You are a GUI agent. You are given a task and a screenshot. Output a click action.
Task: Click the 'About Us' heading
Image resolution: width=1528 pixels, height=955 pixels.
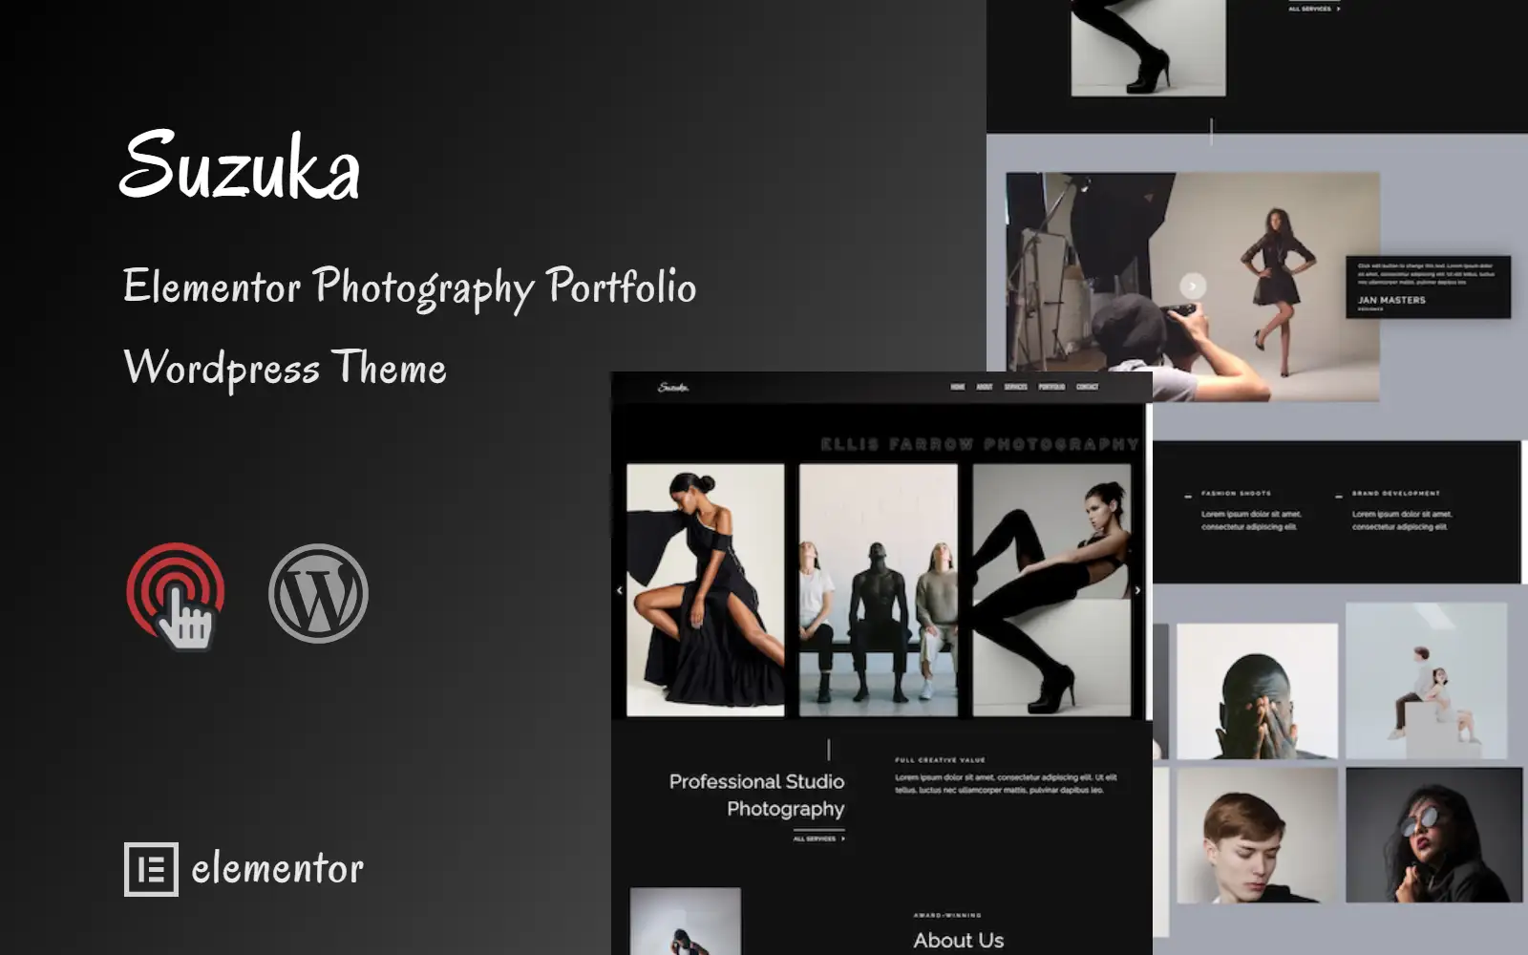click(x=959, y=941)
